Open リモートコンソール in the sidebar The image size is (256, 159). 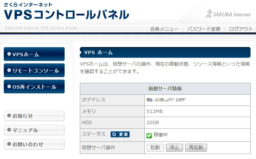[34, 70]
